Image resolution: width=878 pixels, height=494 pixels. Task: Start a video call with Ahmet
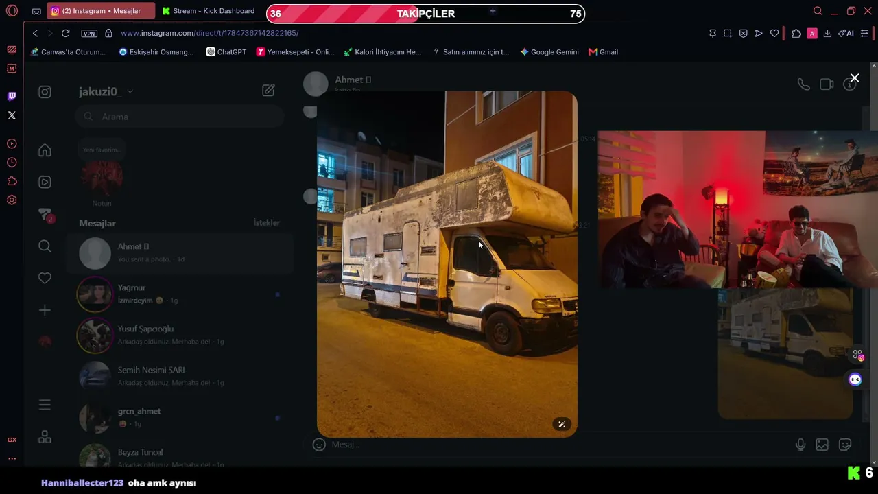click(x=827, y=84)
